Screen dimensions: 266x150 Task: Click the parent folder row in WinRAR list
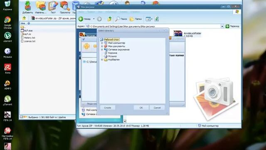[x=23, y=27]
